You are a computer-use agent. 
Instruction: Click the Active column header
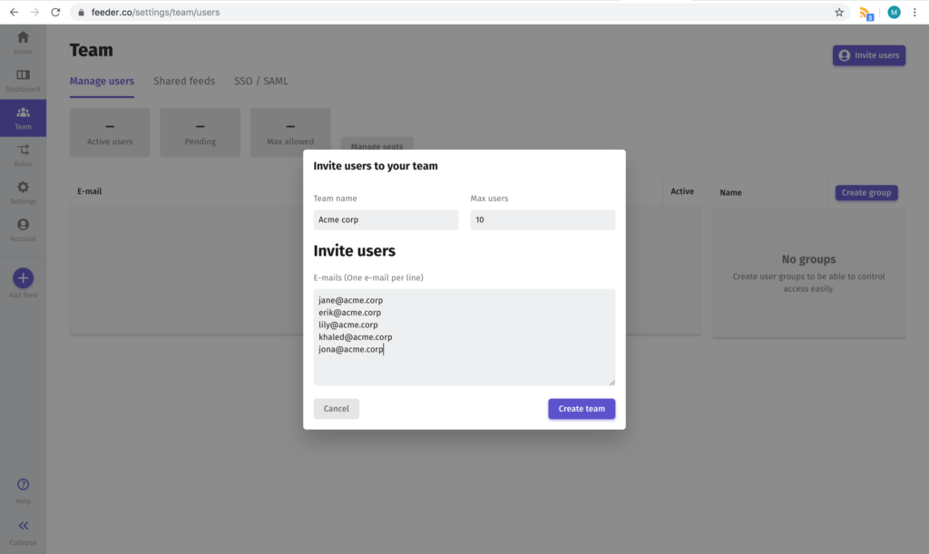click(x=682, y=191)
